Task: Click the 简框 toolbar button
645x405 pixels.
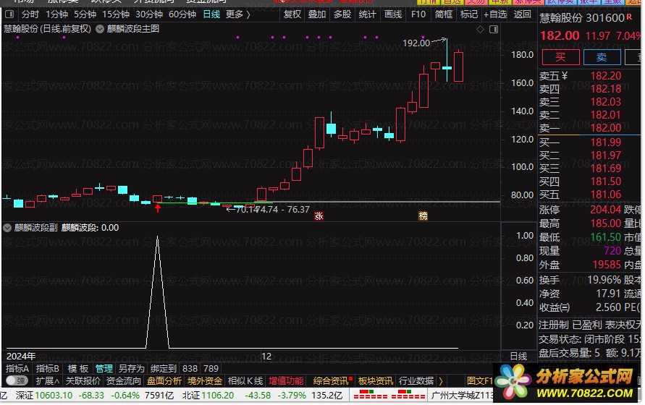Action: point(444,14)
